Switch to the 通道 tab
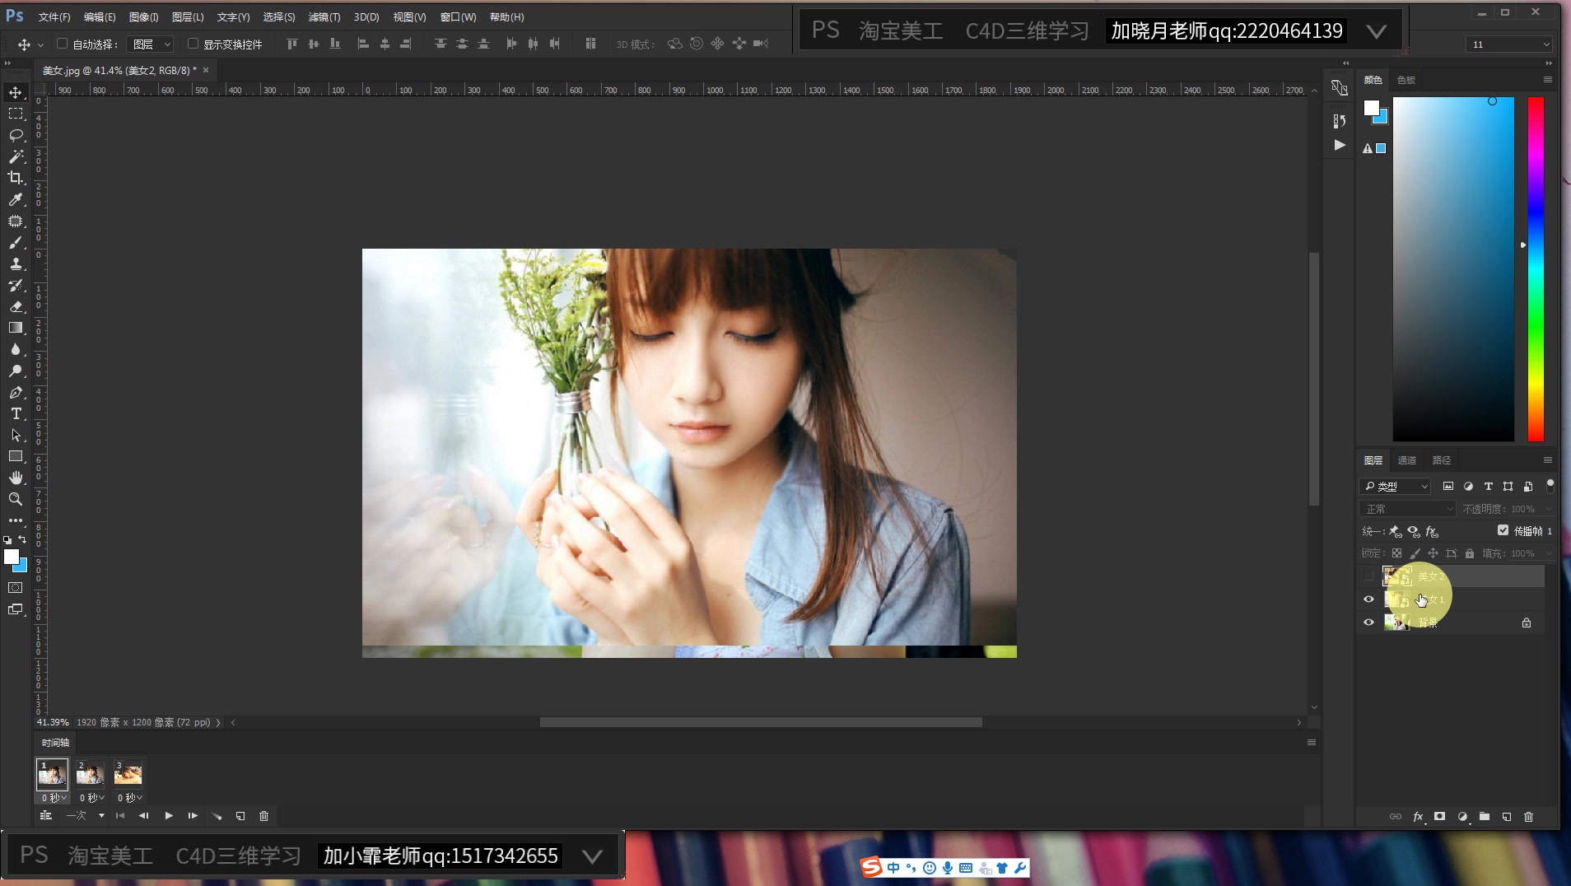The height and width of the screenshot is (886, 1571). (1407, 460)
